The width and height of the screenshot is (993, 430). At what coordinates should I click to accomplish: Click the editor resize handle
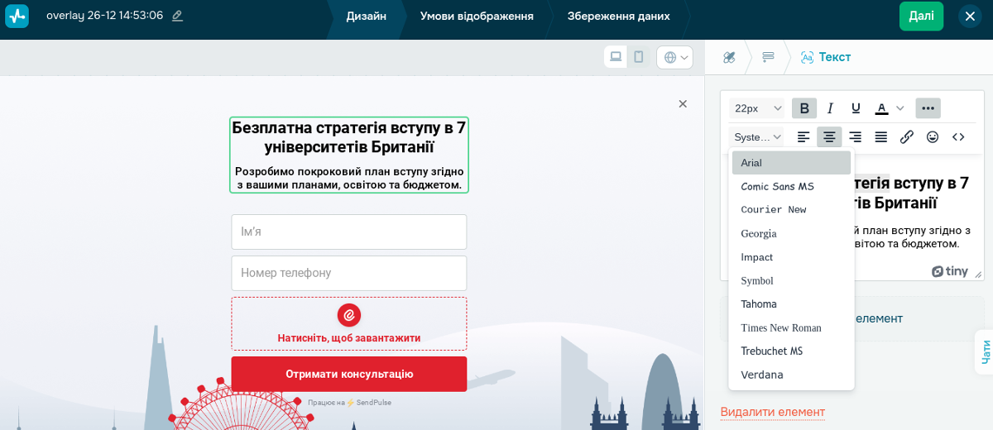pyautogui.click(x=977, y=274)
